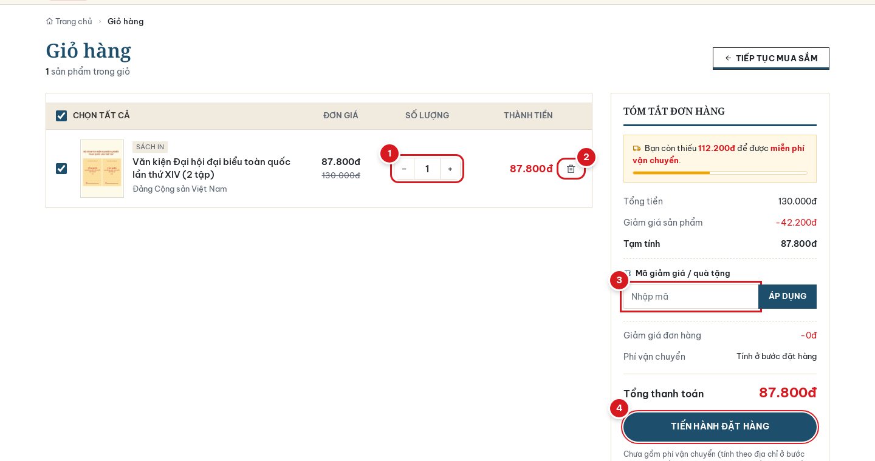Increase quantity with the plus button
The image size is (875, 461).
tap(450, 169)
